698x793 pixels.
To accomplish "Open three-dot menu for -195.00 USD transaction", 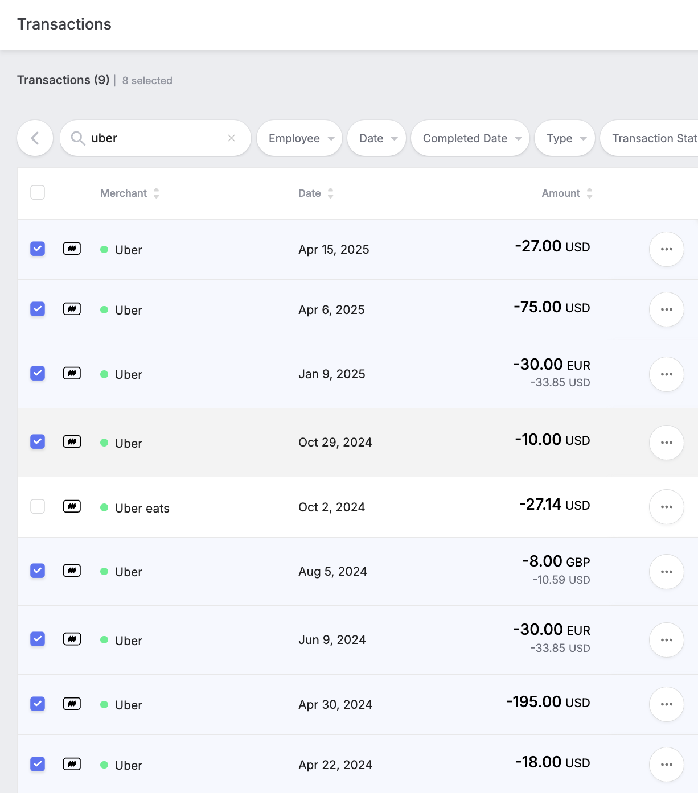I will click(666, 704).
